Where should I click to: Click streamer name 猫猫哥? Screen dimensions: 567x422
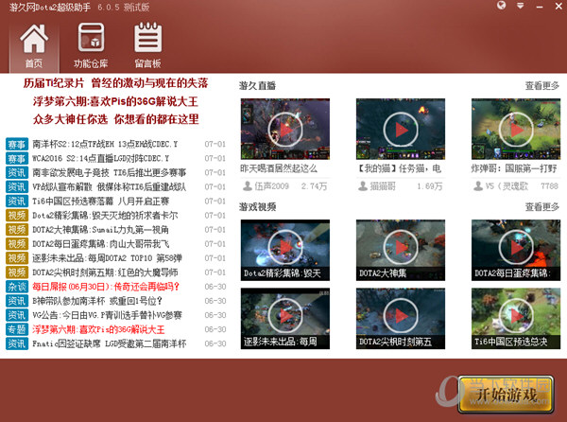[383, 186]
